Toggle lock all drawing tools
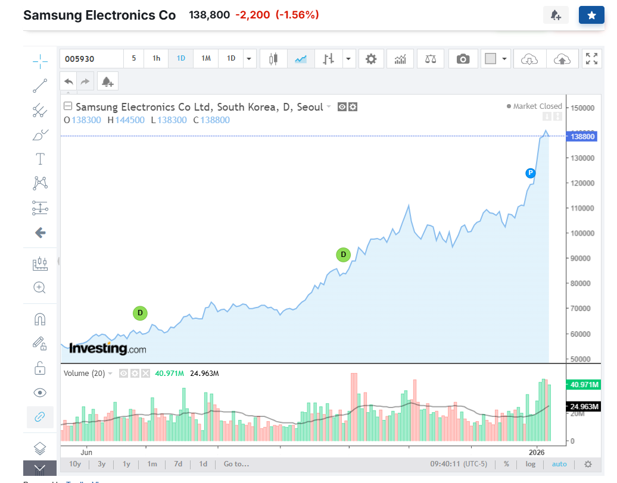Screen dimensions: 617x483 [x=40, y=368]
